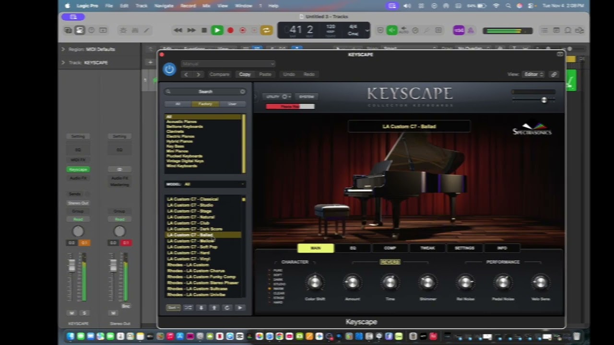Screen dimensions: 614x345
Task: Adjust the Keyscape master volume slider
Action: (x=543, y=100)
